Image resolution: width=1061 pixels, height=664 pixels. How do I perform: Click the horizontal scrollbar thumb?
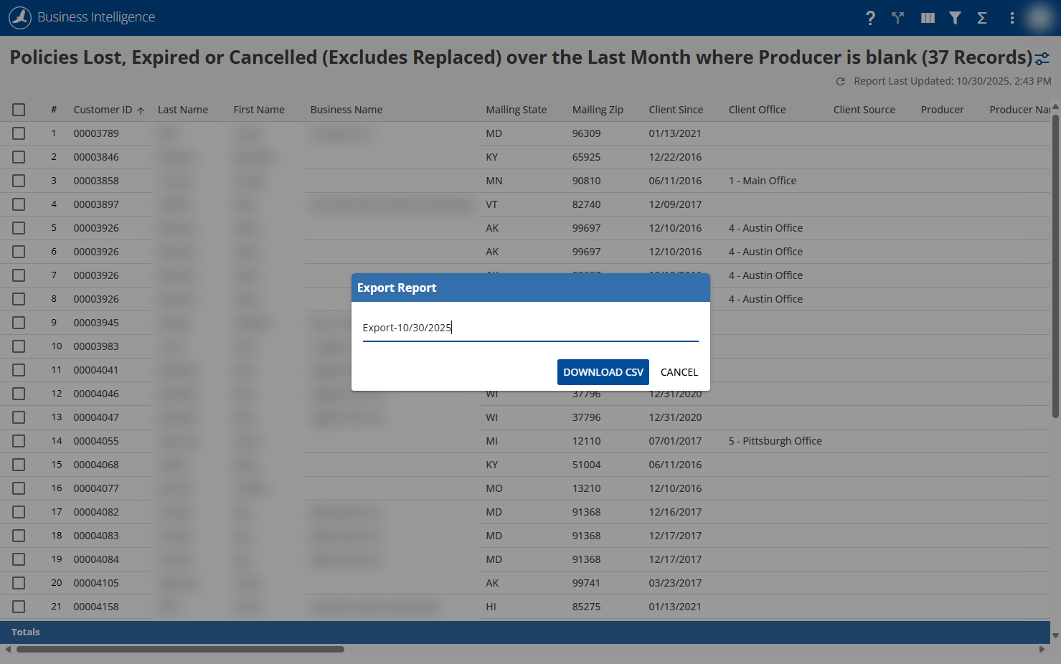[x=180, y=650]
